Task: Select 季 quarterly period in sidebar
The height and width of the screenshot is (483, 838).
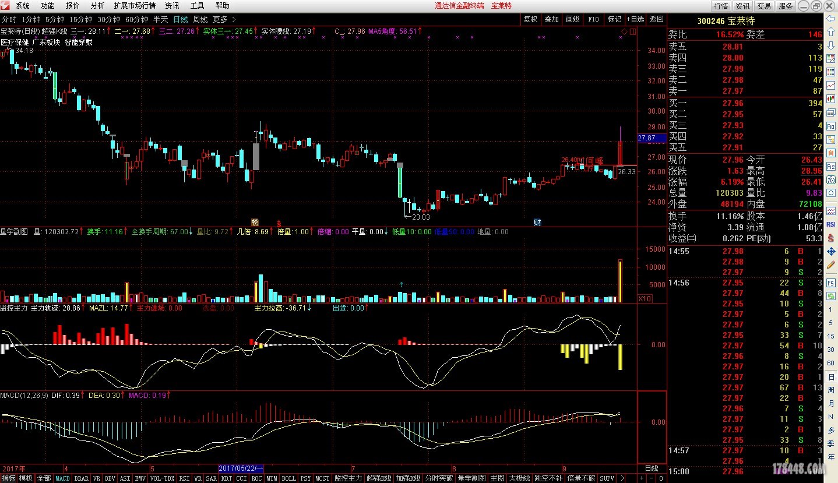Action: tap(831, 444)
